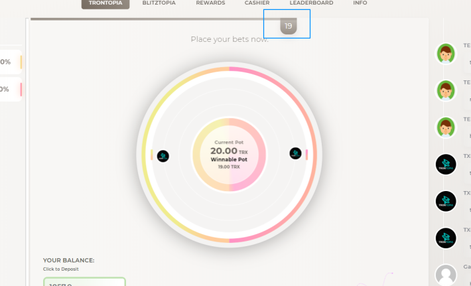Go to the CASHIER tab

point(257,3)
